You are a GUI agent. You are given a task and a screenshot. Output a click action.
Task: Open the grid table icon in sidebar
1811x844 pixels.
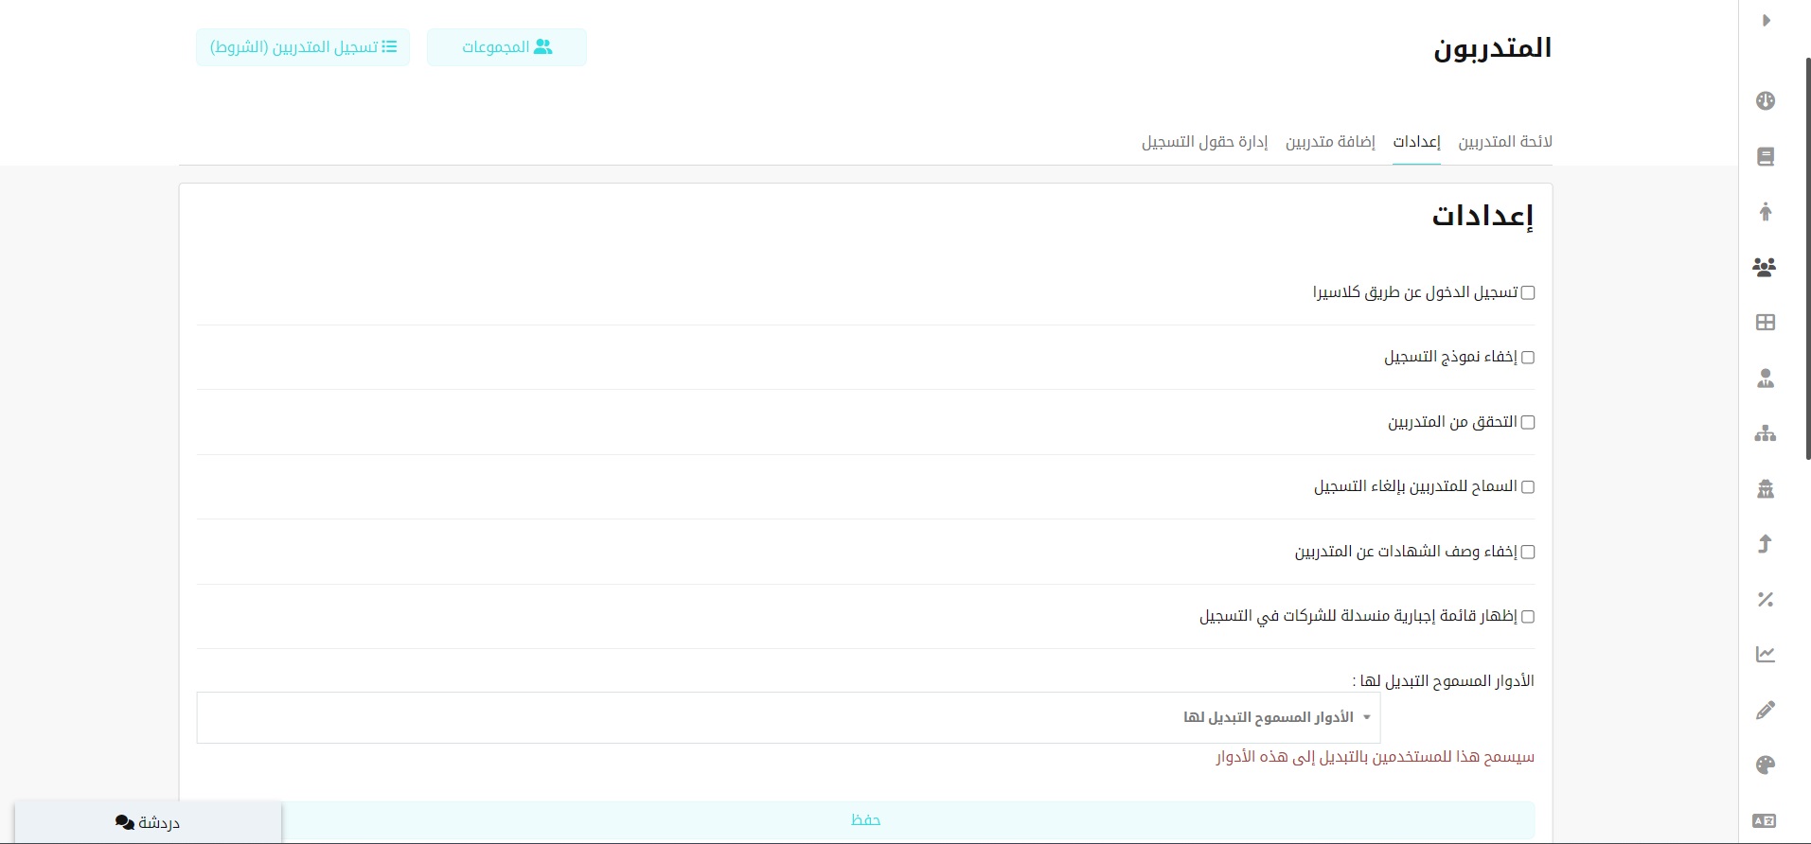(1766, 323)
